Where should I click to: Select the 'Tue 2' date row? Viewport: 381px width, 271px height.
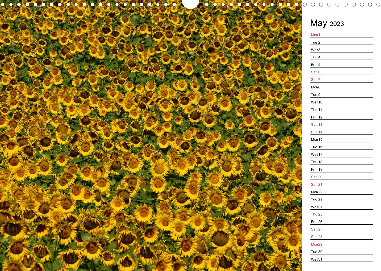(x=341, y=42)
